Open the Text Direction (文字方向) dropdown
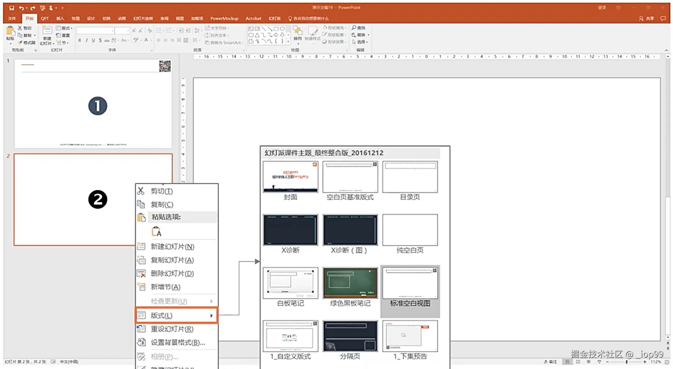673x369 pixels. click(x=217, y=28)
